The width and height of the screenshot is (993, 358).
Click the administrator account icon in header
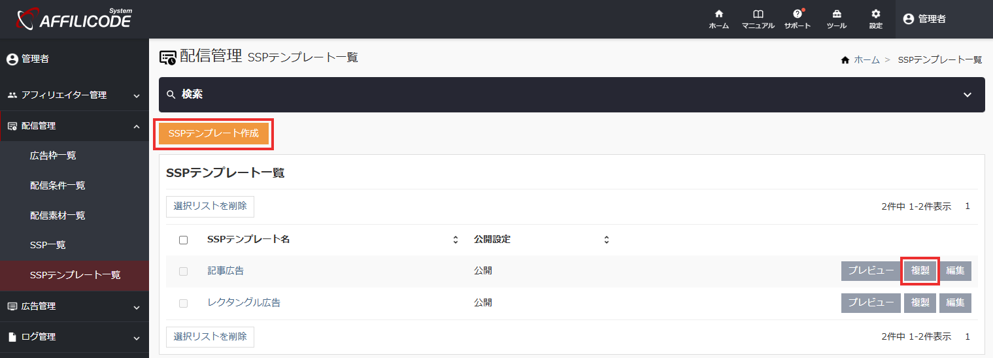click(x=908, y=20)
